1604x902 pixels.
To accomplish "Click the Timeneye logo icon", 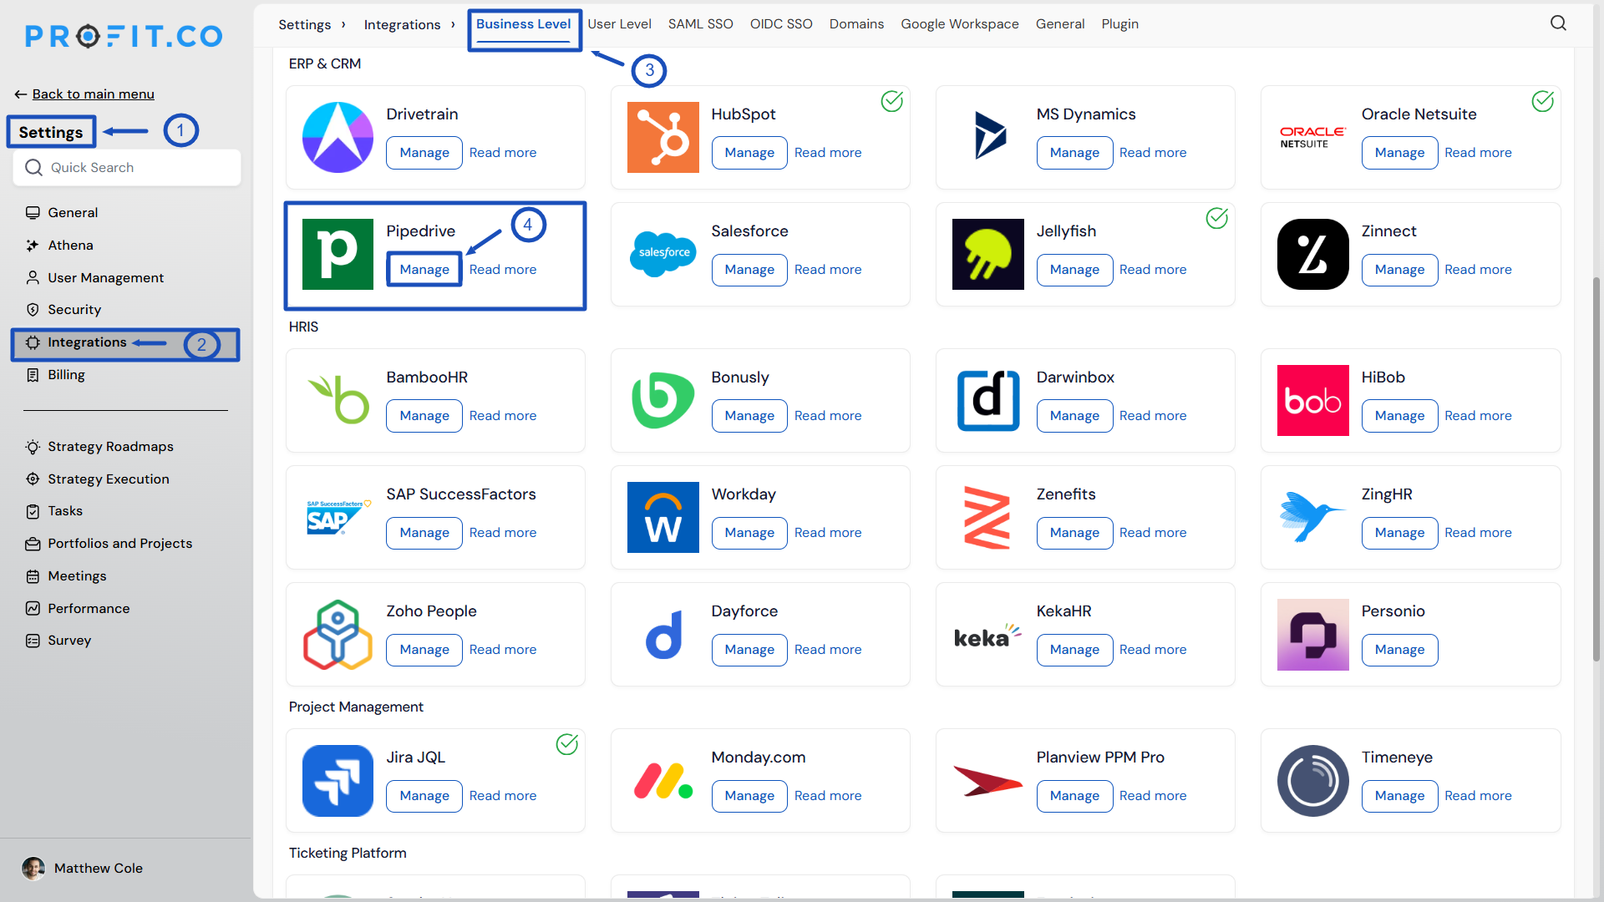I will click(1312, 780).
